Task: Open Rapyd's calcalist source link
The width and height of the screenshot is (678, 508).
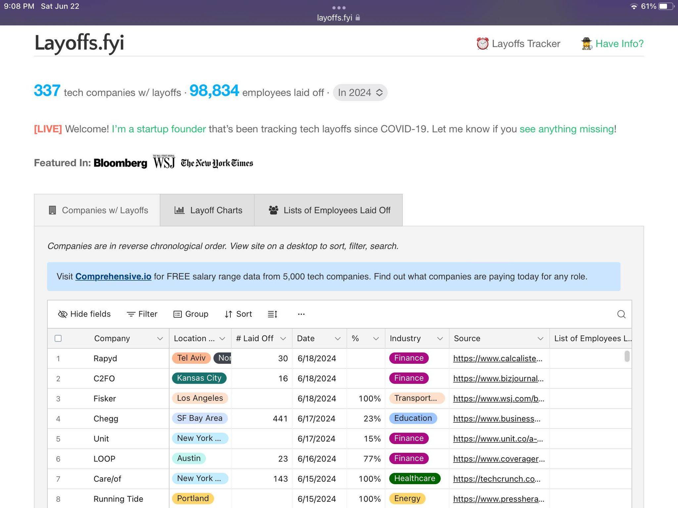Action: [498, 359]
